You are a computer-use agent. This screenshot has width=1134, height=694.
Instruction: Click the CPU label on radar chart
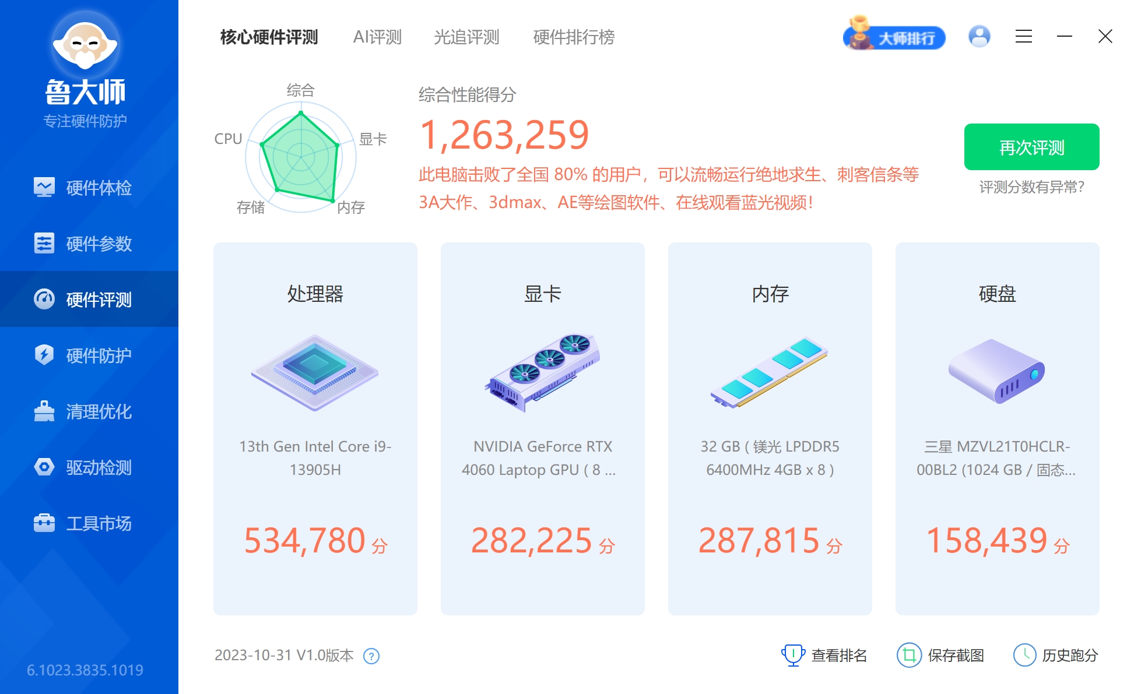[x=228, y=139]
